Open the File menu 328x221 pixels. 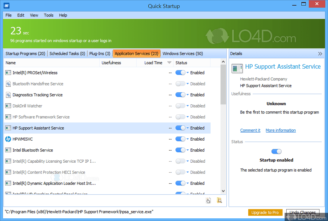click(x=9, y=15)
